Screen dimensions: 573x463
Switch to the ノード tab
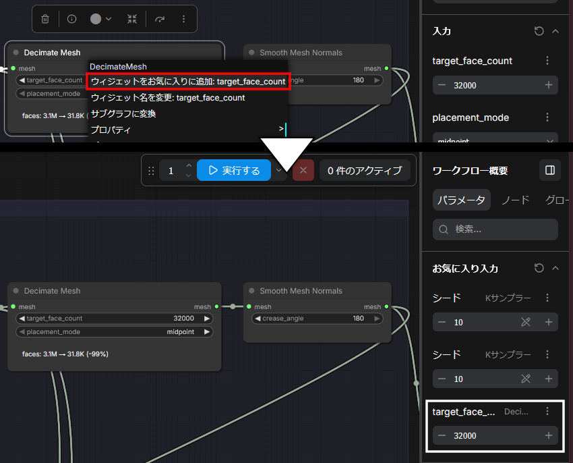click(516, 200)
